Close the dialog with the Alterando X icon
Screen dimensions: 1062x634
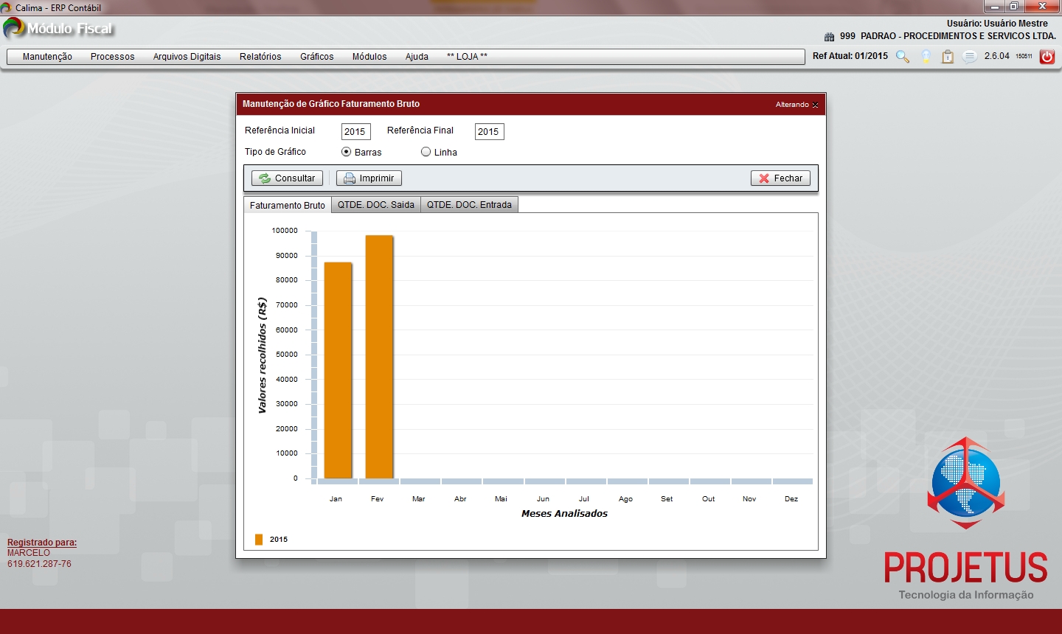click(x=815, y=105)
